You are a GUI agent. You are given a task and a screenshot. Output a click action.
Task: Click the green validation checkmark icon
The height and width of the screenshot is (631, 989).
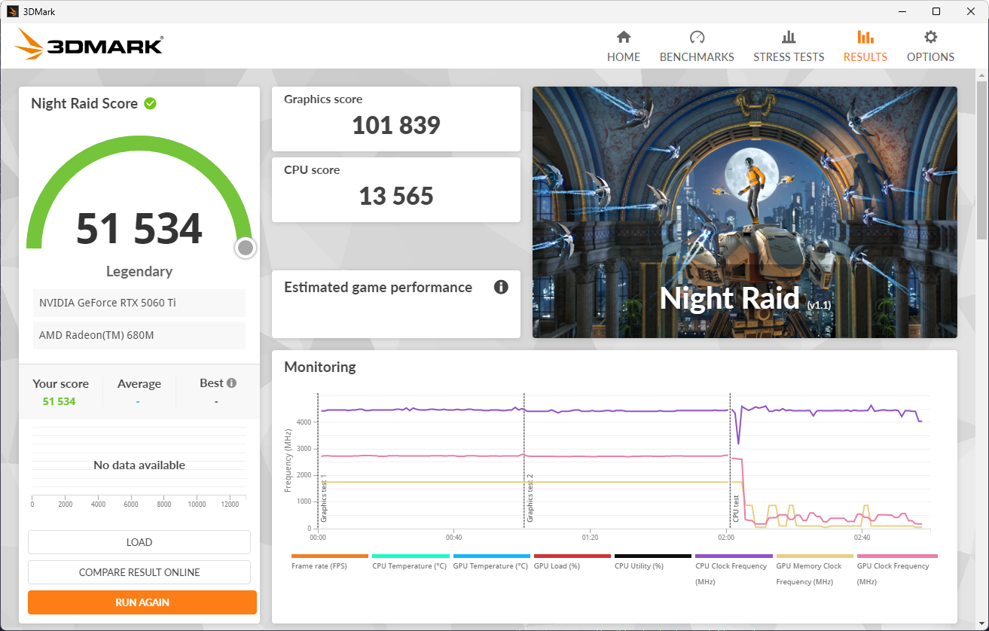tap(151, 103)
